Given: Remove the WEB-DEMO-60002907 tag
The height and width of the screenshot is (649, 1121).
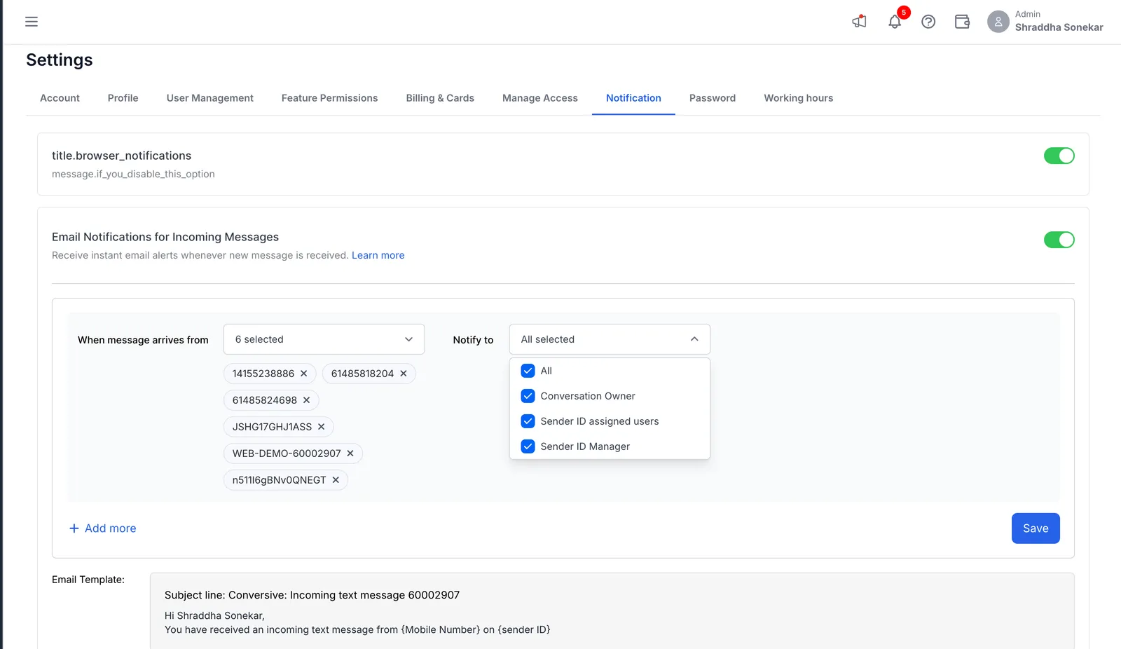Looking at the screenshot, I should pos(350,453).
